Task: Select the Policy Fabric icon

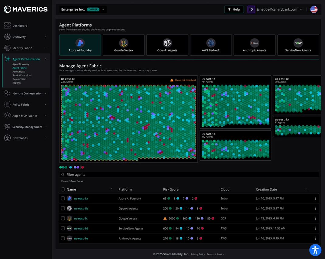Action: pos(7,104)
